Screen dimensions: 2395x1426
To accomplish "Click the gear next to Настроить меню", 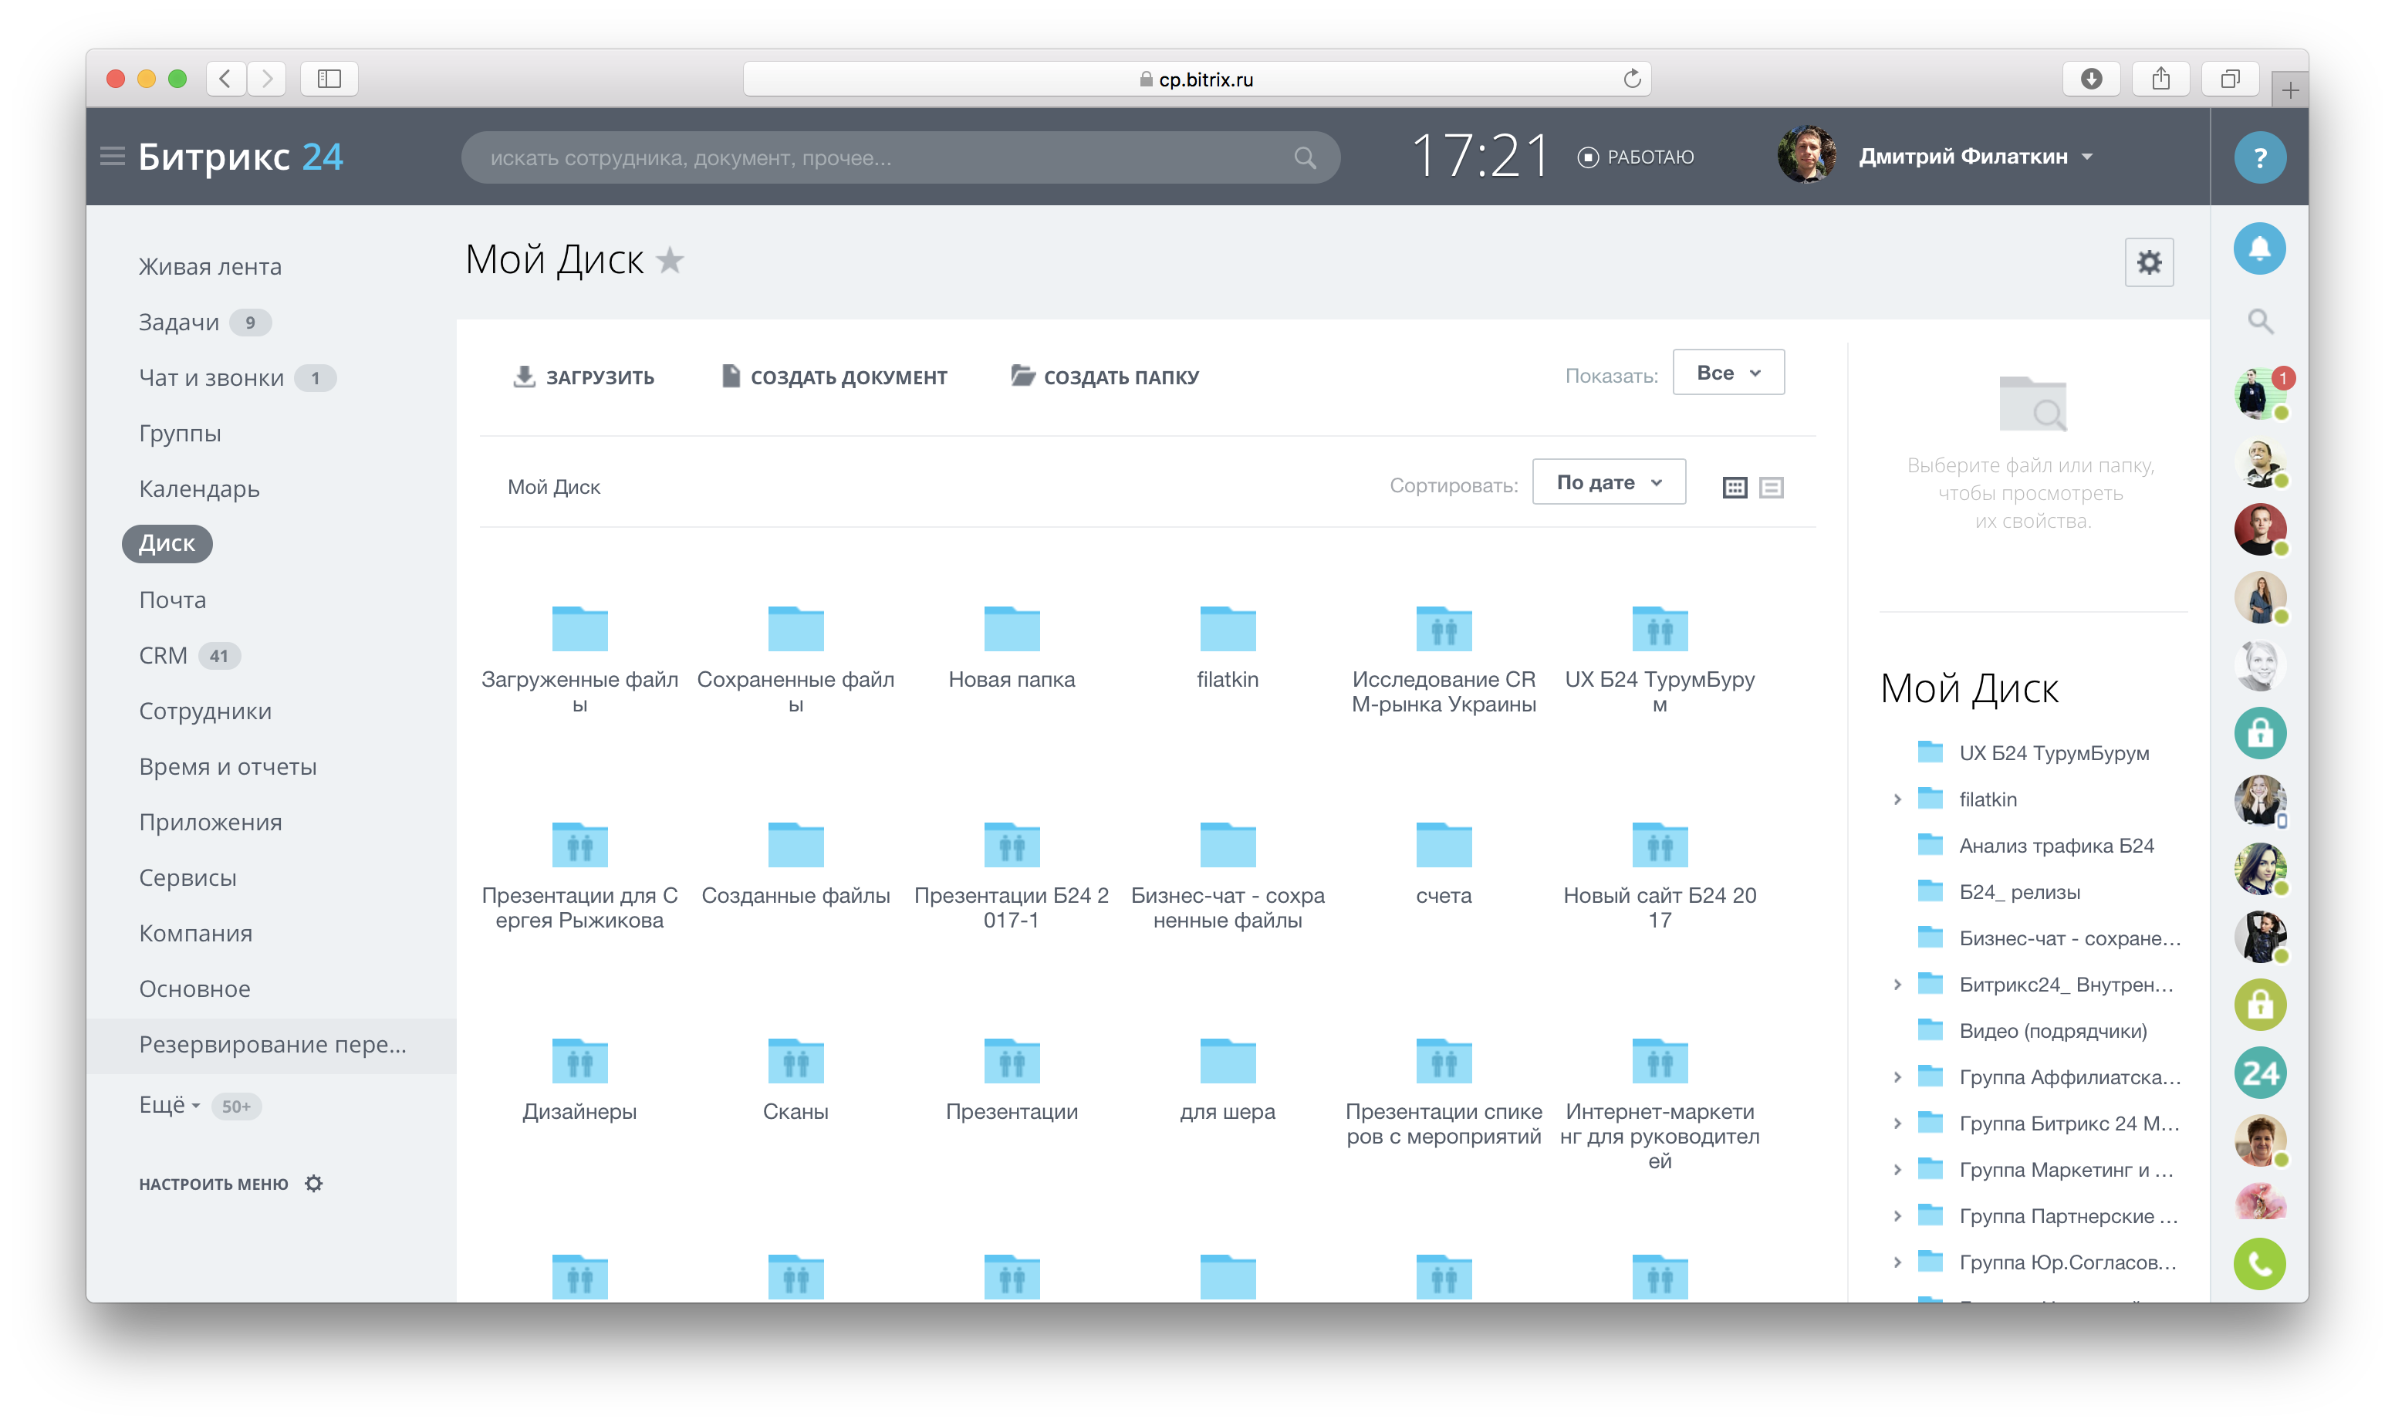I will (313, 1183).
